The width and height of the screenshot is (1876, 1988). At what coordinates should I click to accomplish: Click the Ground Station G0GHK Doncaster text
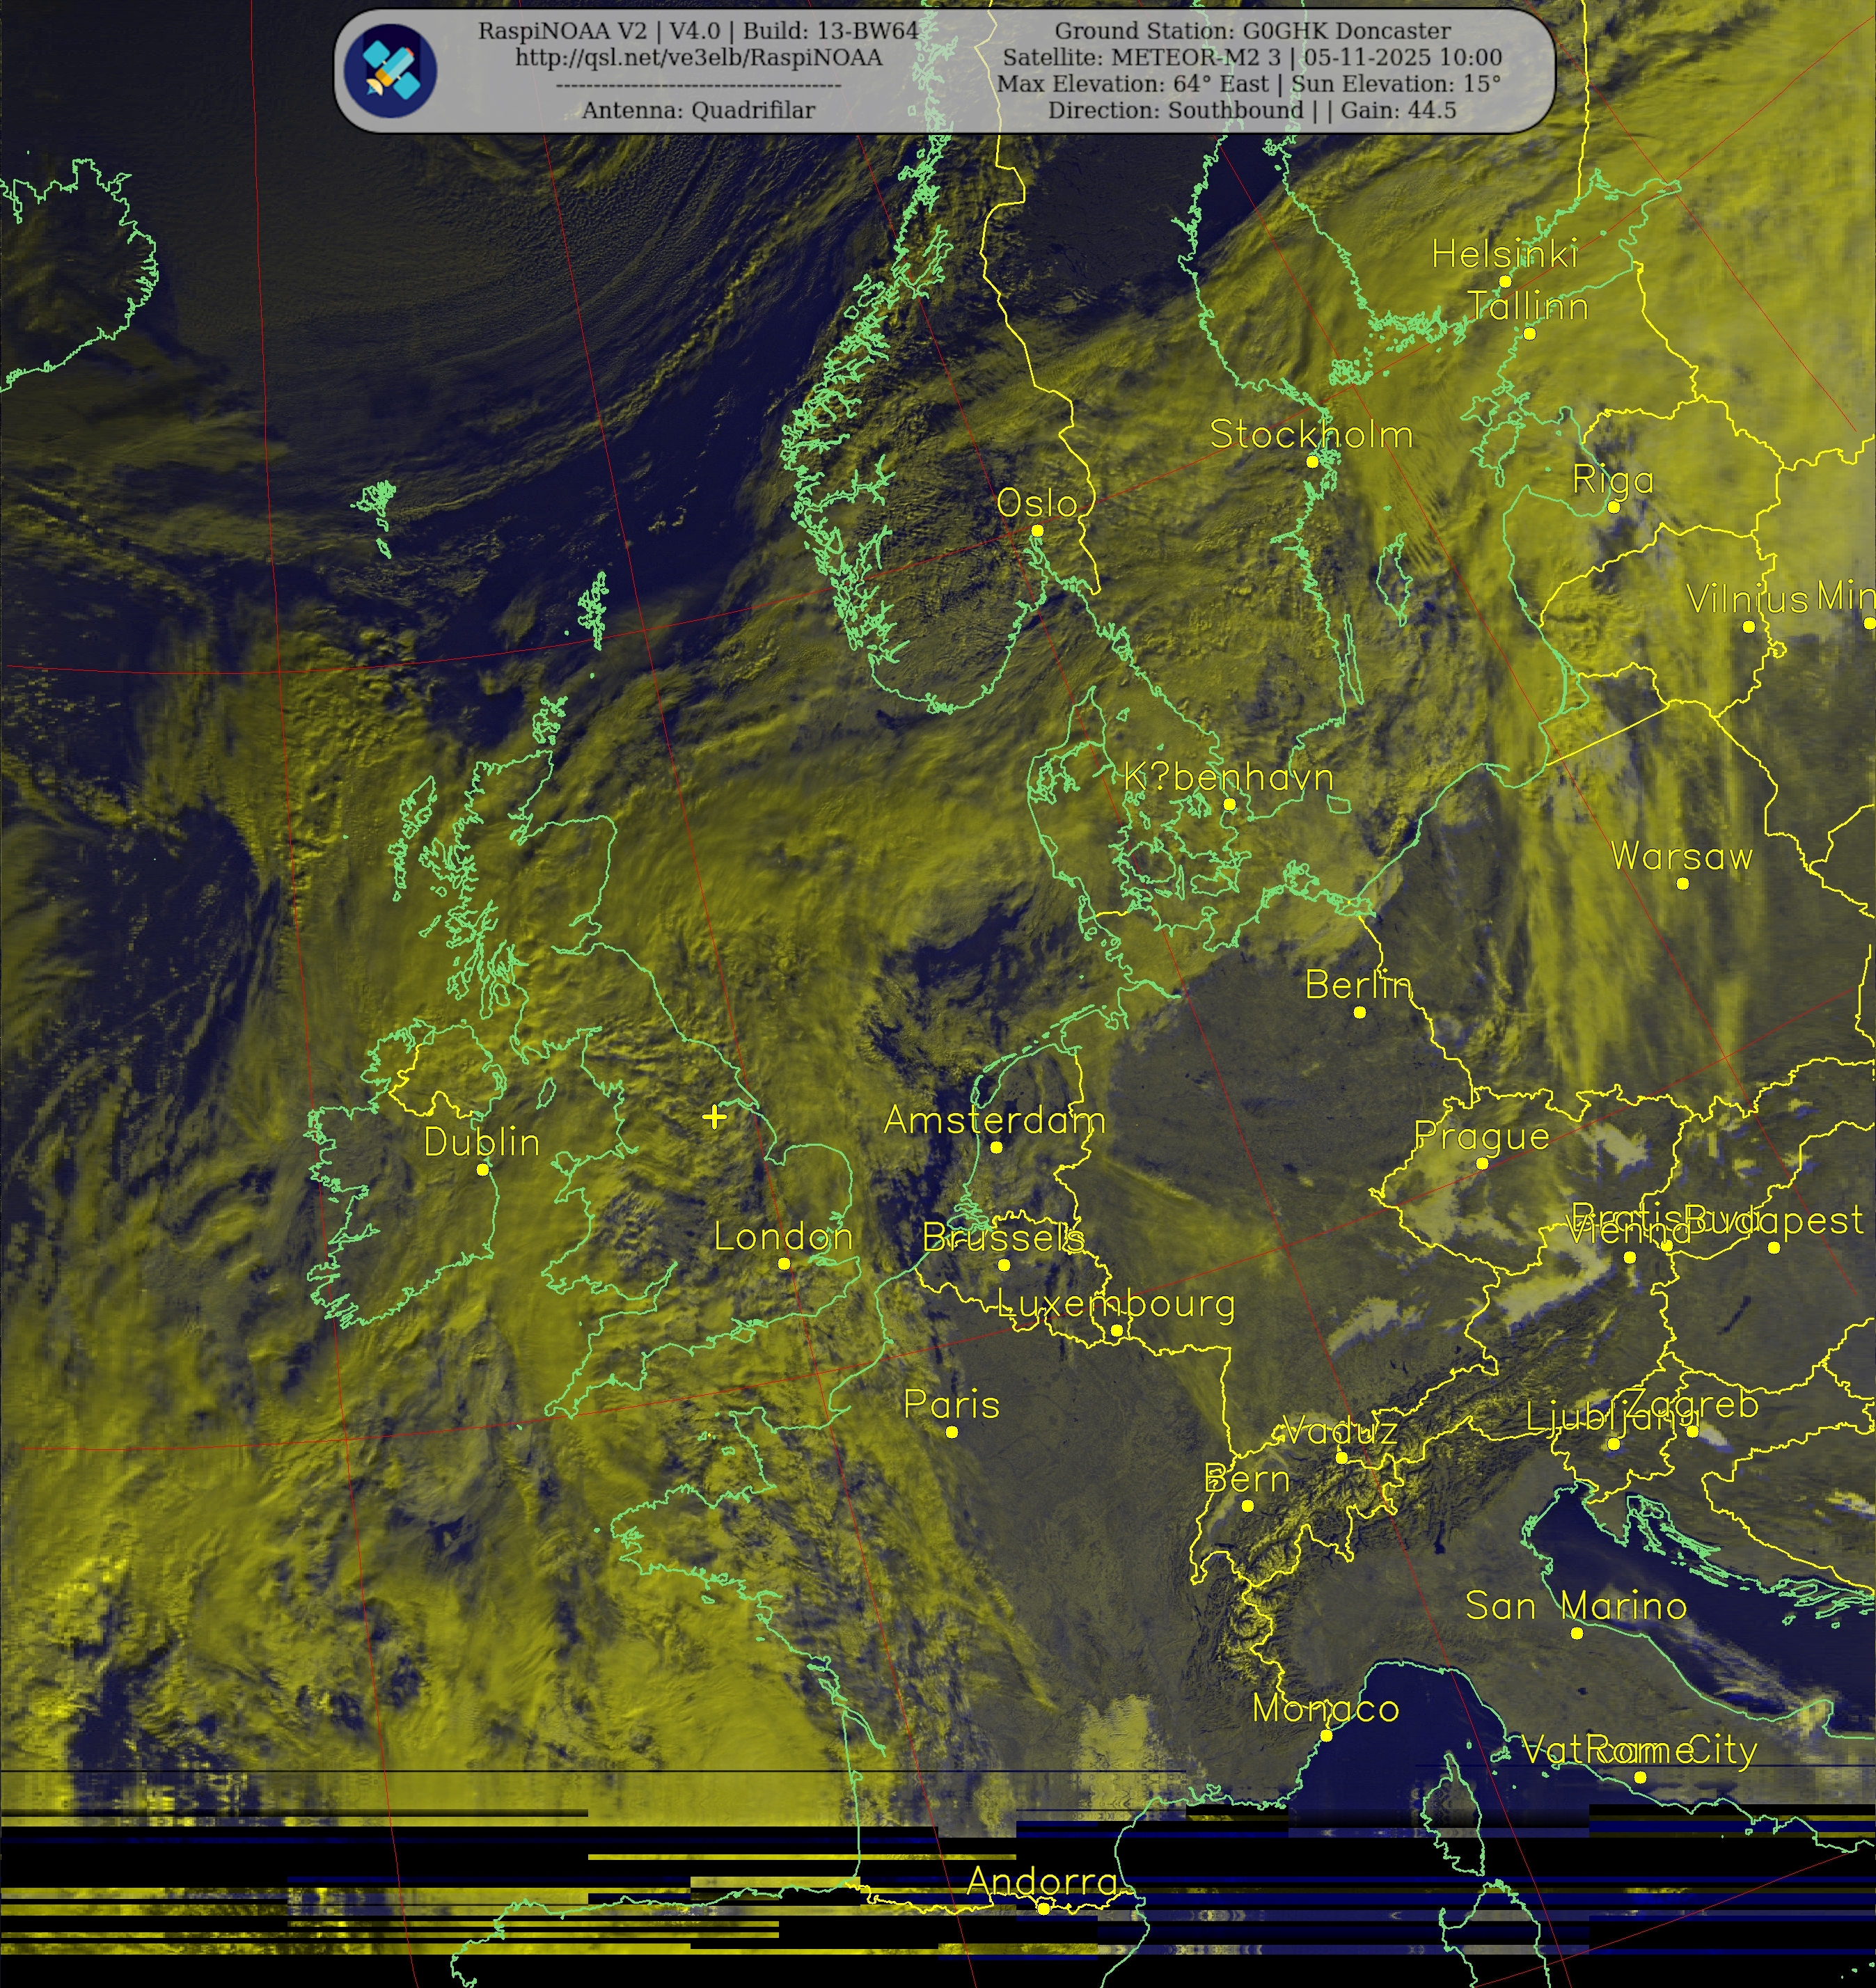(x=1252, y=31)
